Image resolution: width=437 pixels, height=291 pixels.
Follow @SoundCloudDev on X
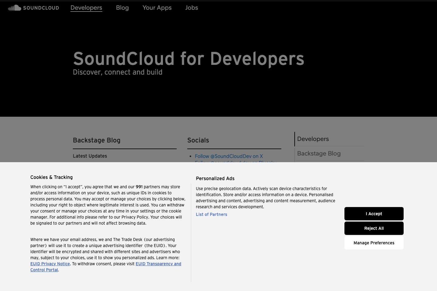coord(229,156)
